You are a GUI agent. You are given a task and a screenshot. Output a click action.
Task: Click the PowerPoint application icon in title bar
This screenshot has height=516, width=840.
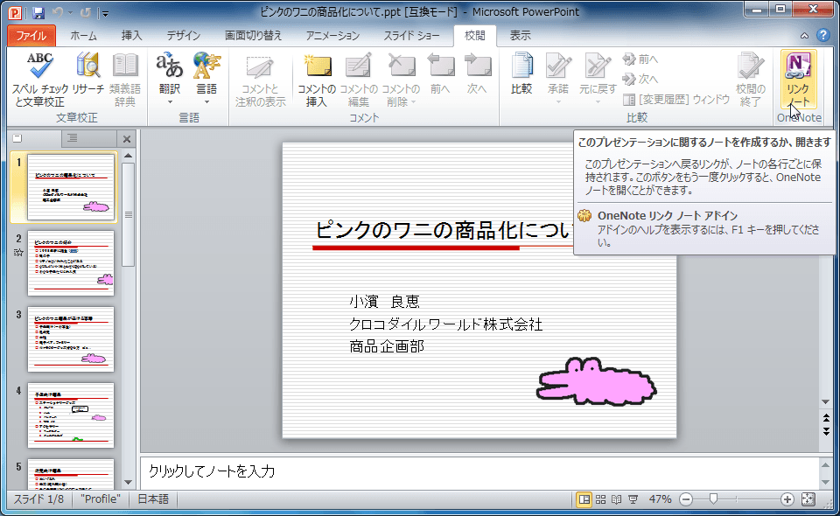[15, 12]
